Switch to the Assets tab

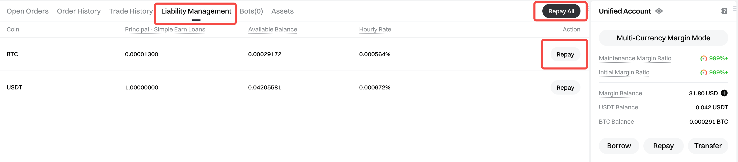pyautogui.click(x=282, y=11)
